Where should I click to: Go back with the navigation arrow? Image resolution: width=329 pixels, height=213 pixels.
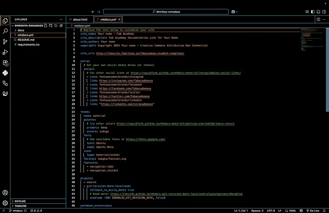pyautogui.click(x=93, y=12)
